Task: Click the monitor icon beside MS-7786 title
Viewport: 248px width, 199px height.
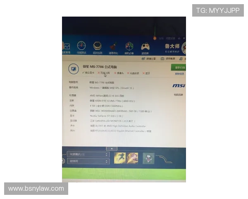Action: click(74, 69)
